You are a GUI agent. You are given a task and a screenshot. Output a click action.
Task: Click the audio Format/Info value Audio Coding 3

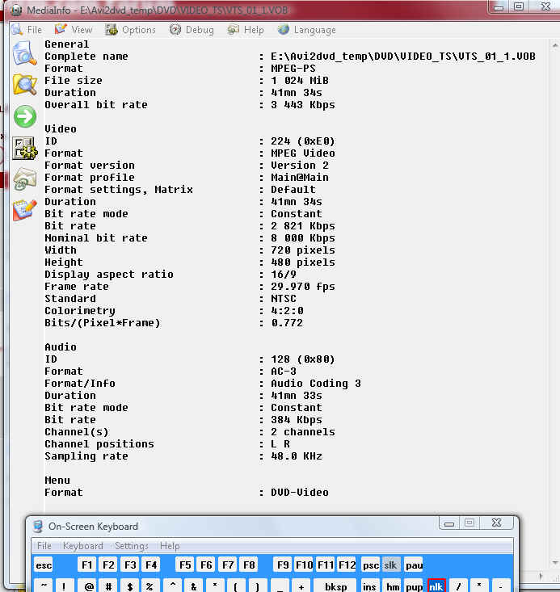click(316, 383)
